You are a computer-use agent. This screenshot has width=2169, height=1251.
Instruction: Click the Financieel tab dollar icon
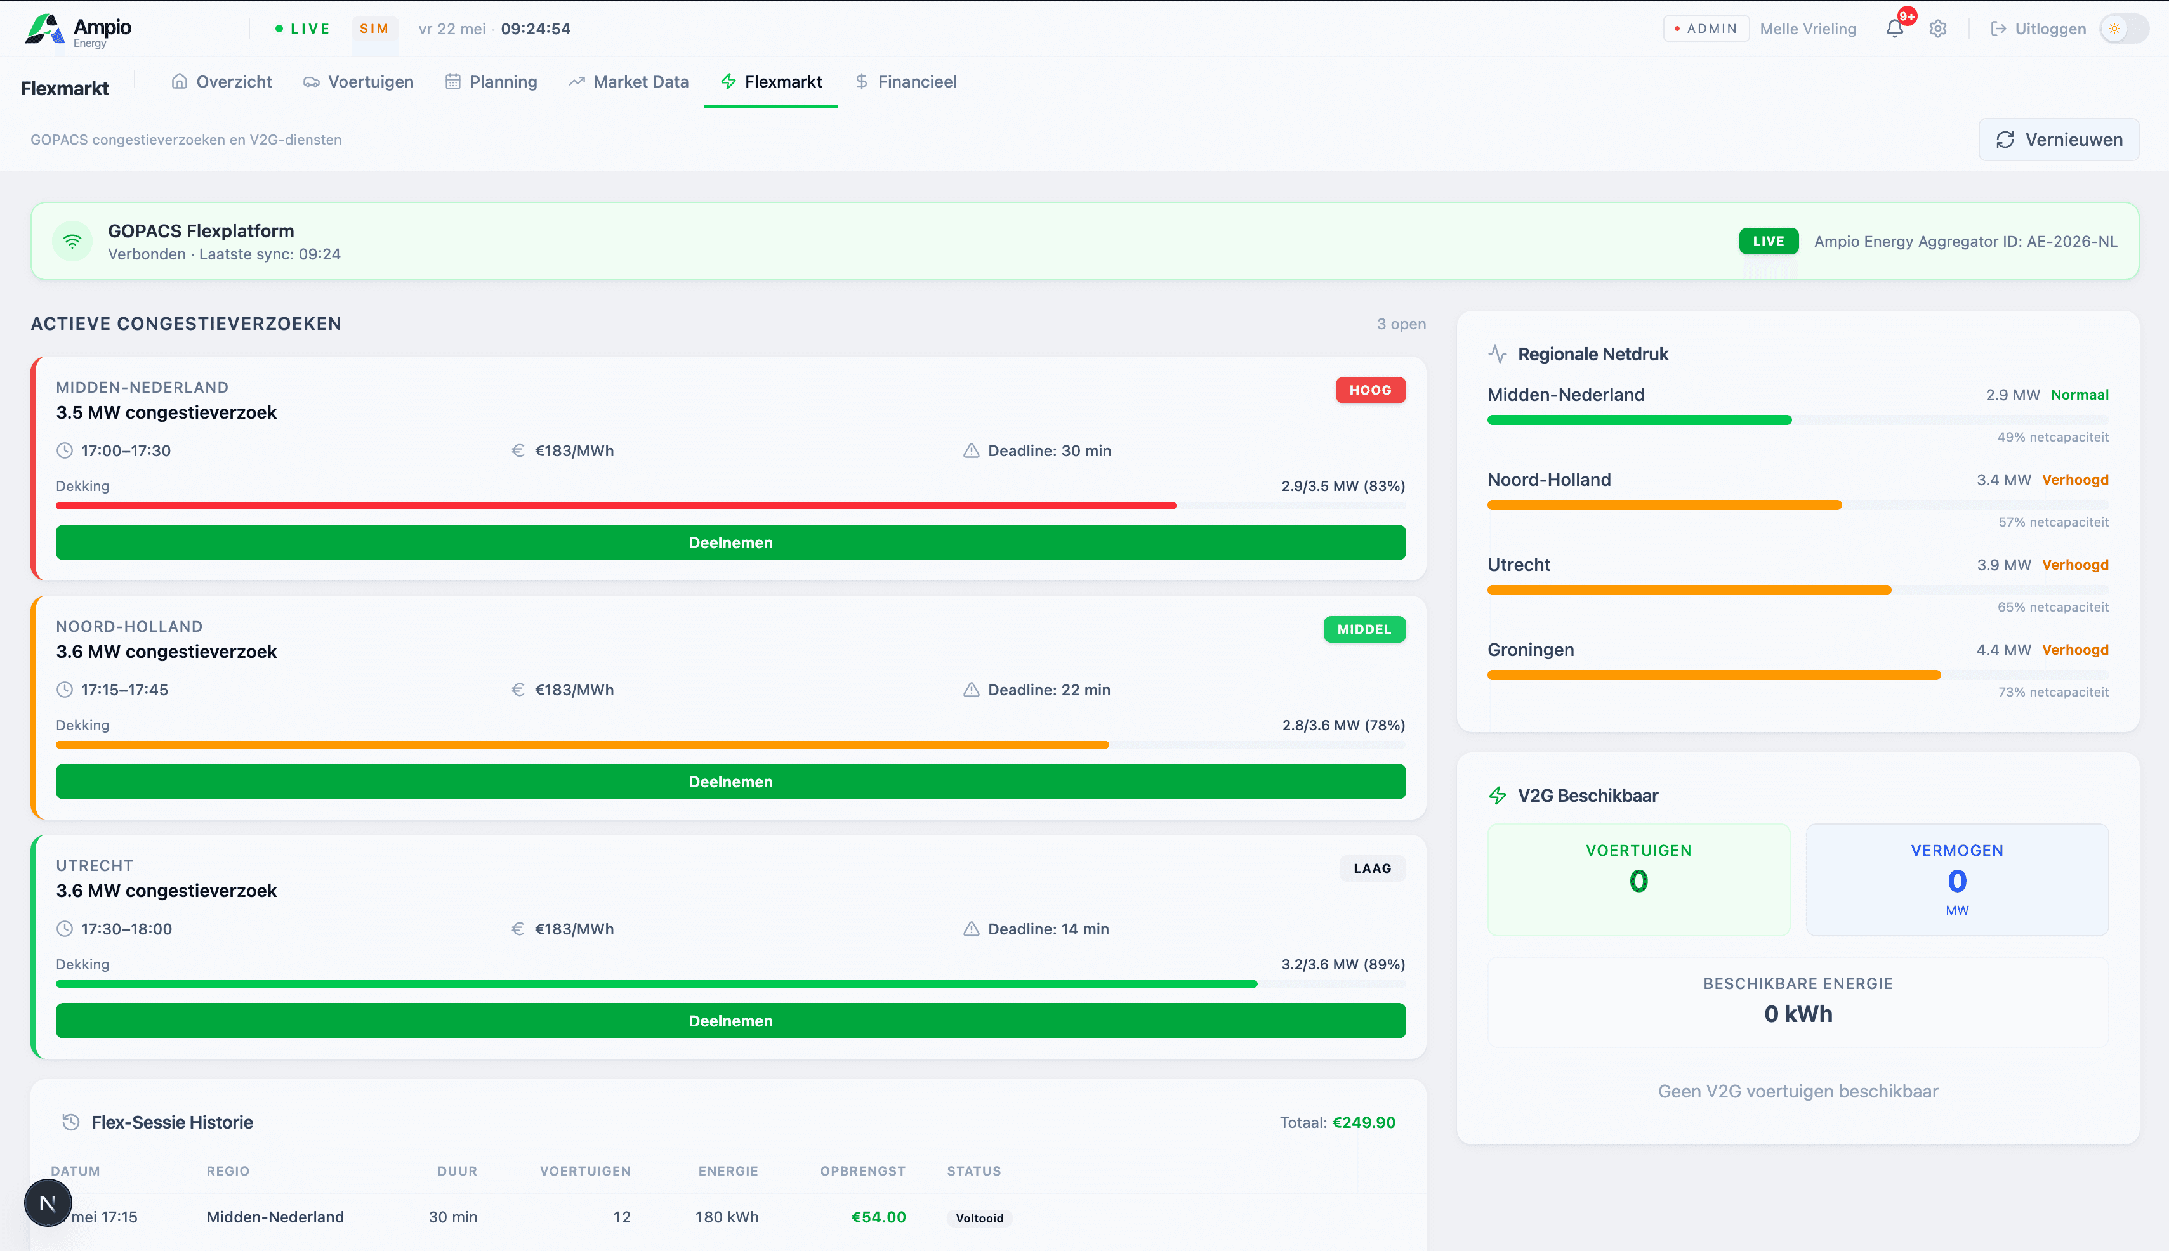point(862,82)
